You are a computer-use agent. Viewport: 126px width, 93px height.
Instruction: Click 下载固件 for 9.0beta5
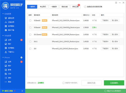pos(105,20)
